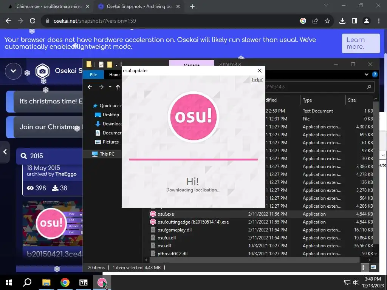
Task: Select This PC in navigation pane
Action: pyautogui.click(x=104, y=154)
